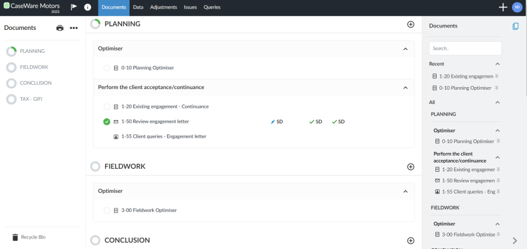The image size is (527, 249).
Task: Add item with FIELDWORK plus icon
Action: click(411, 167)
